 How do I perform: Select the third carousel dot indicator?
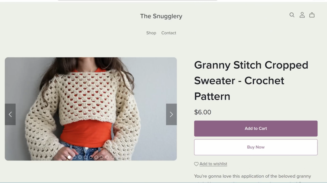[80, 157]
